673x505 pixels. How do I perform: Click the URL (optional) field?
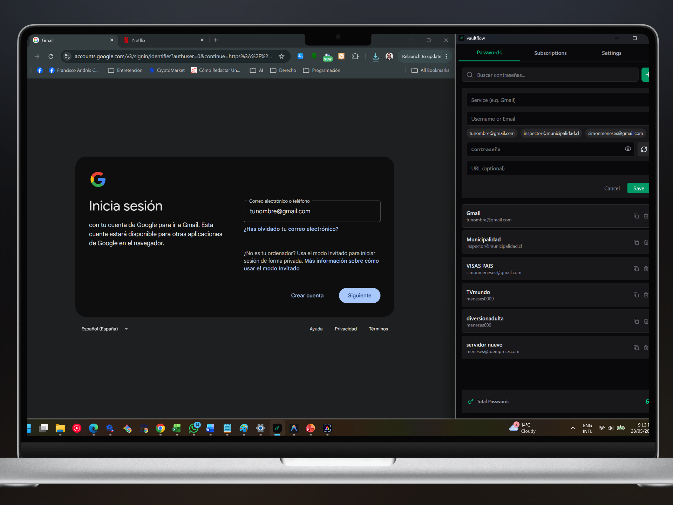tap(557, 168)
